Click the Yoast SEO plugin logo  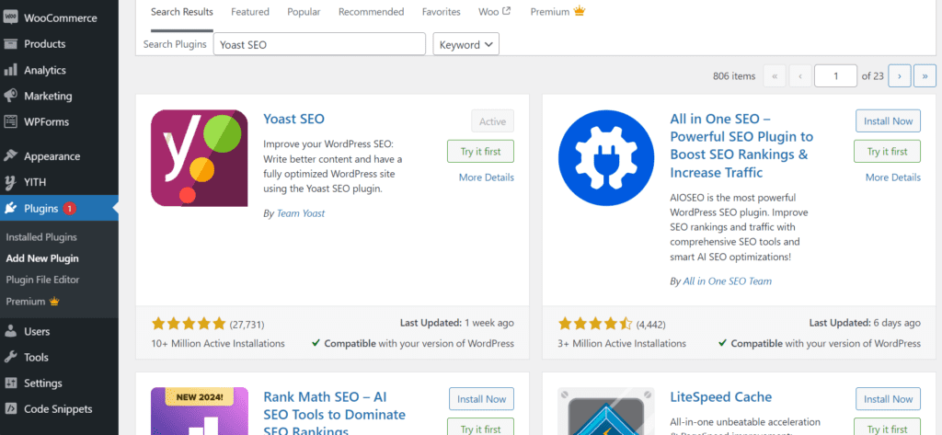point(199,158)
